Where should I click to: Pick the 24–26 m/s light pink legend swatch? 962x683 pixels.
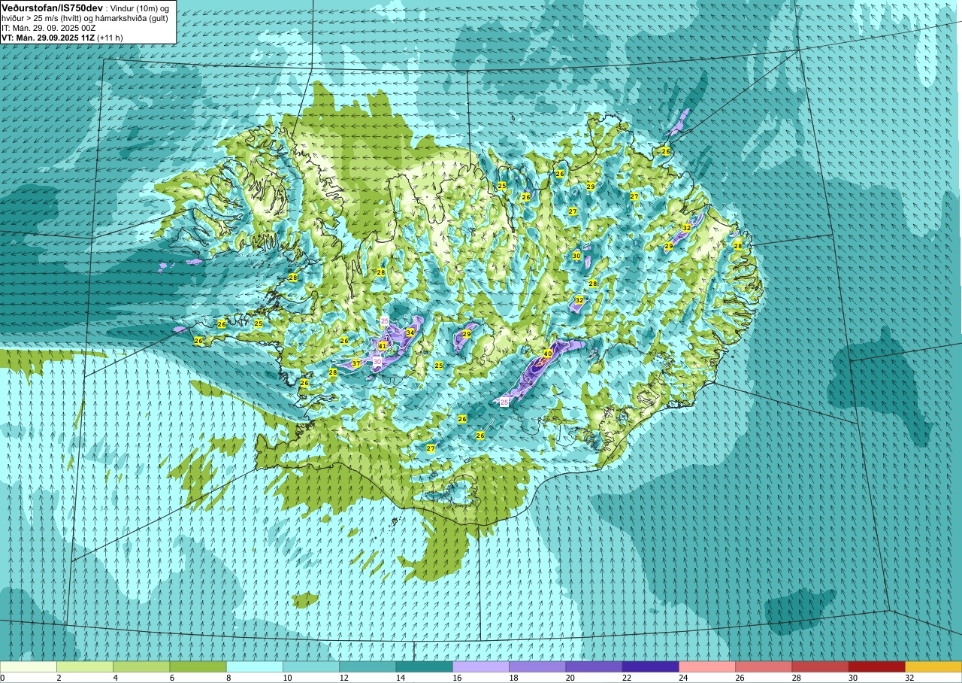[x=707, y=666]
